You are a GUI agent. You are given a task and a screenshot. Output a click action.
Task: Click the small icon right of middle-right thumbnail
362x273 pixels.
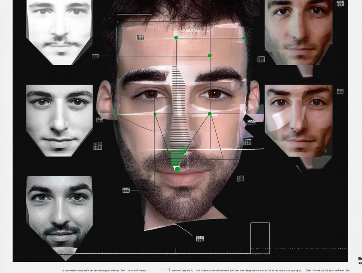pos(340,91)
